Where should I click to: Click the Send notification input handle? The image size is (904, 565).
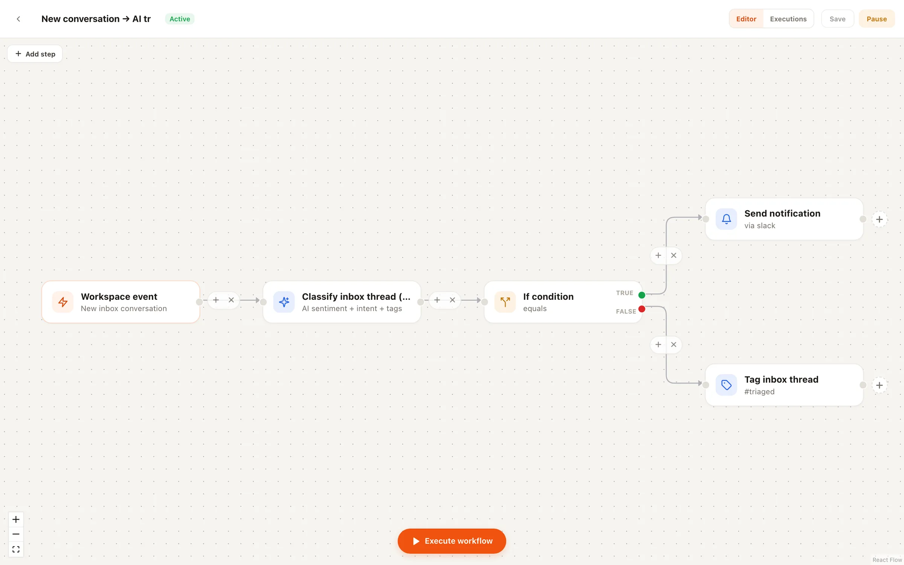[x=706, y=219]
